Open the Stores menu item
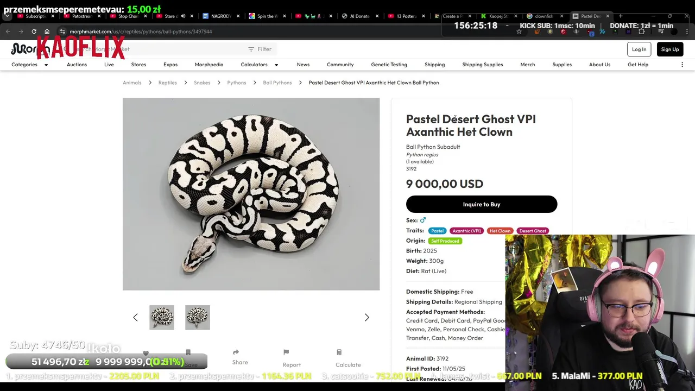 (138, 65)
